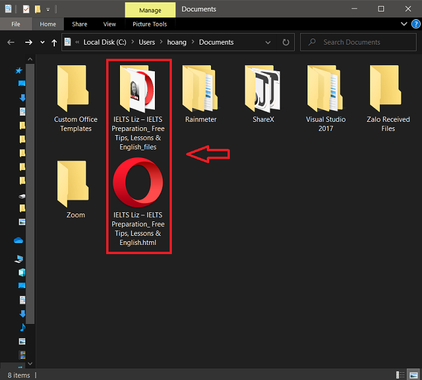The width and height of the screenshot is (422, 380).
Task: Open the File menu
Action: coord(16,24)
